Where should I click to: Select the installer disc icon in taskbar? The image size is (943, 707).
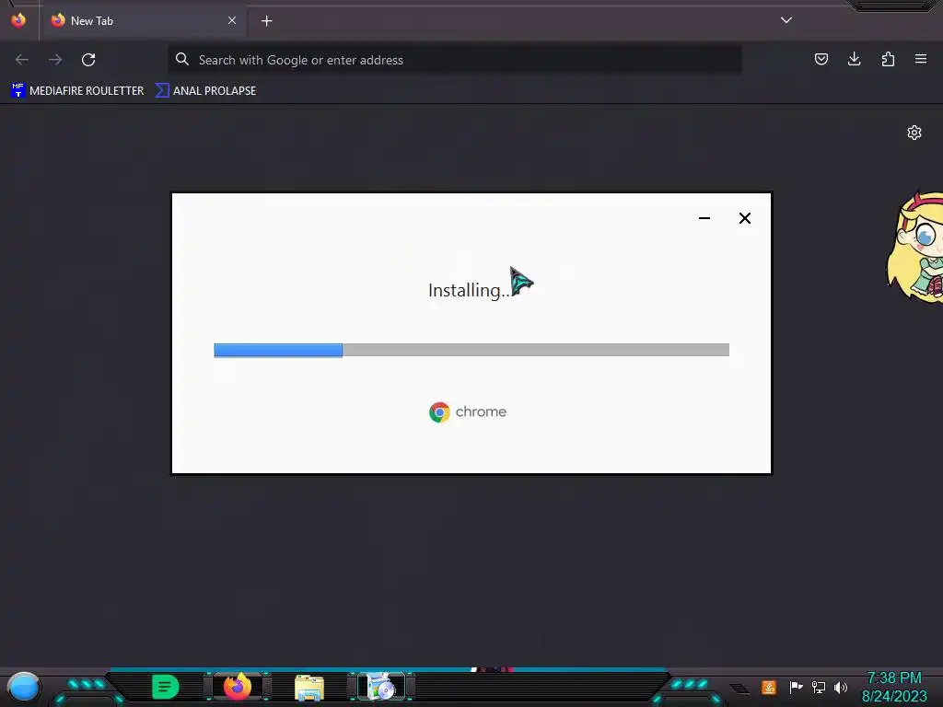[381, 687]
